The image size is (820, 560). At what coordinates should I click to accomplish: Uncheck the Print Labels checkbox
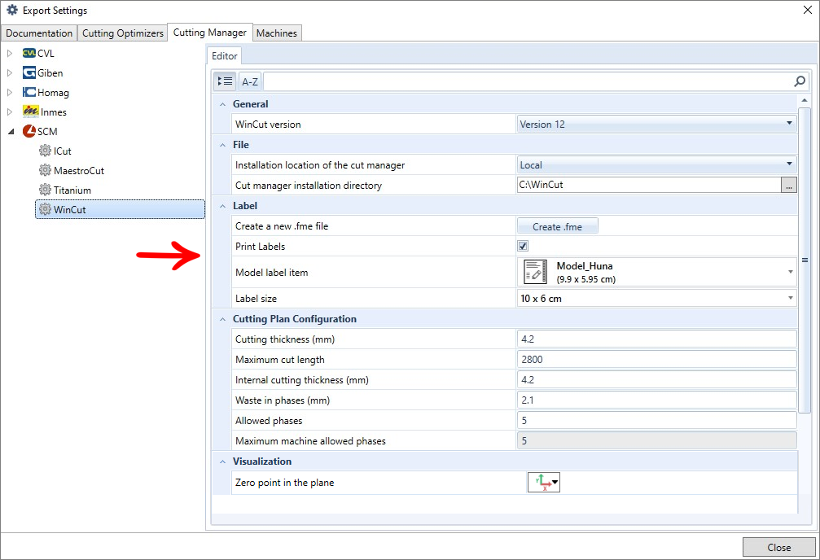click(x=523, y=246)
